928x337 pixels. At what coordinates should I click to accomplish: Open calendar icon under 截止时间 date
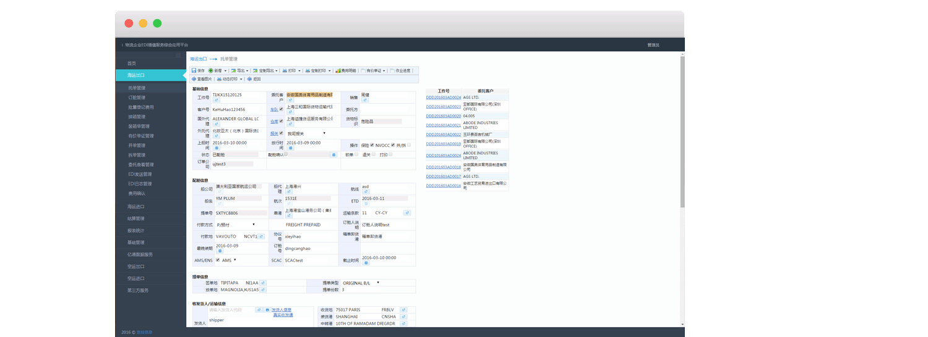(x=366, y=263)
